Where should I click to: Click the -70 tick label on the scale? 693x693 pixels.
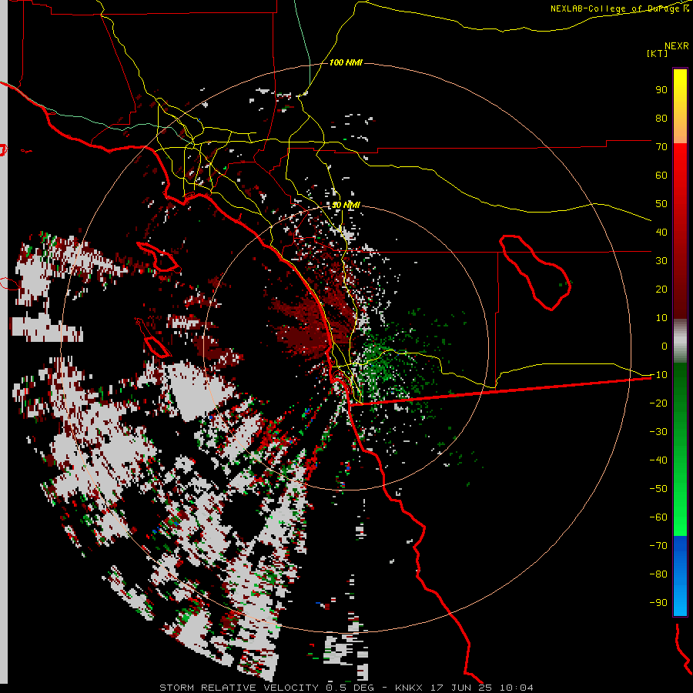pyautogui.click(x=658, y=545)
